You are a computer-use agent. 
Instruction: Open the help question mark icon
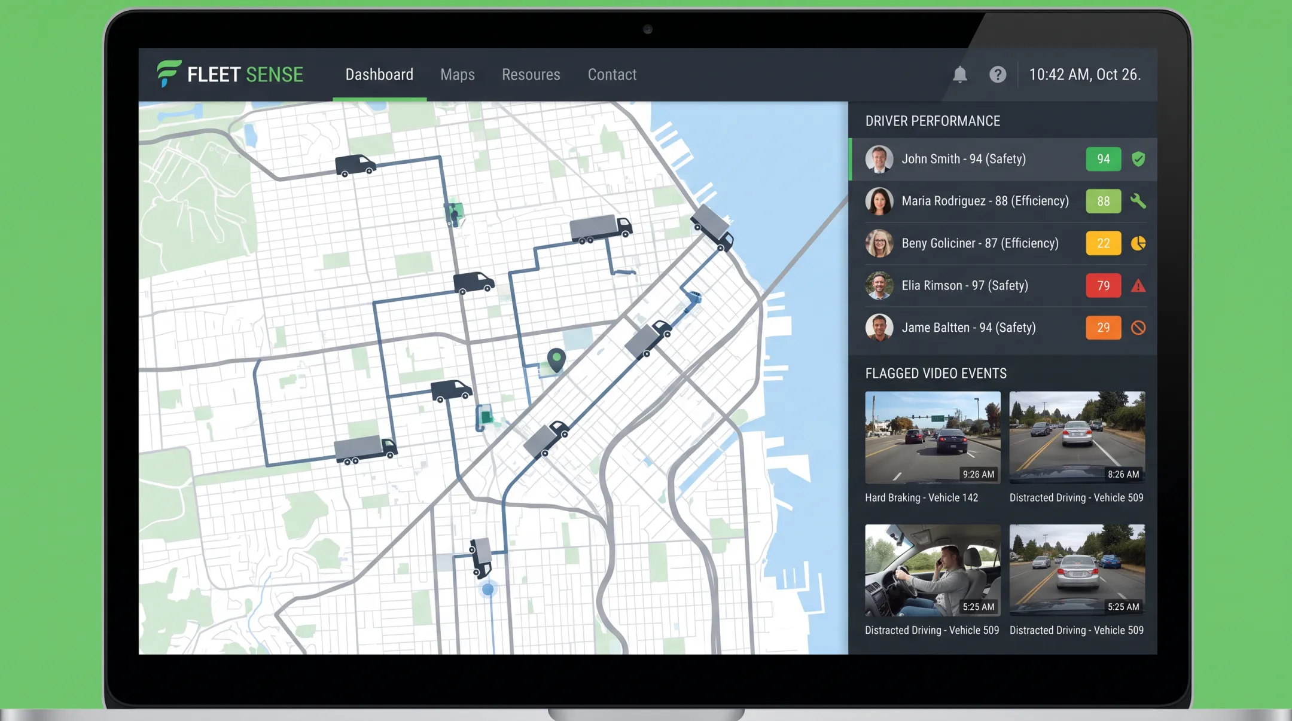click(x=997, y=75)
